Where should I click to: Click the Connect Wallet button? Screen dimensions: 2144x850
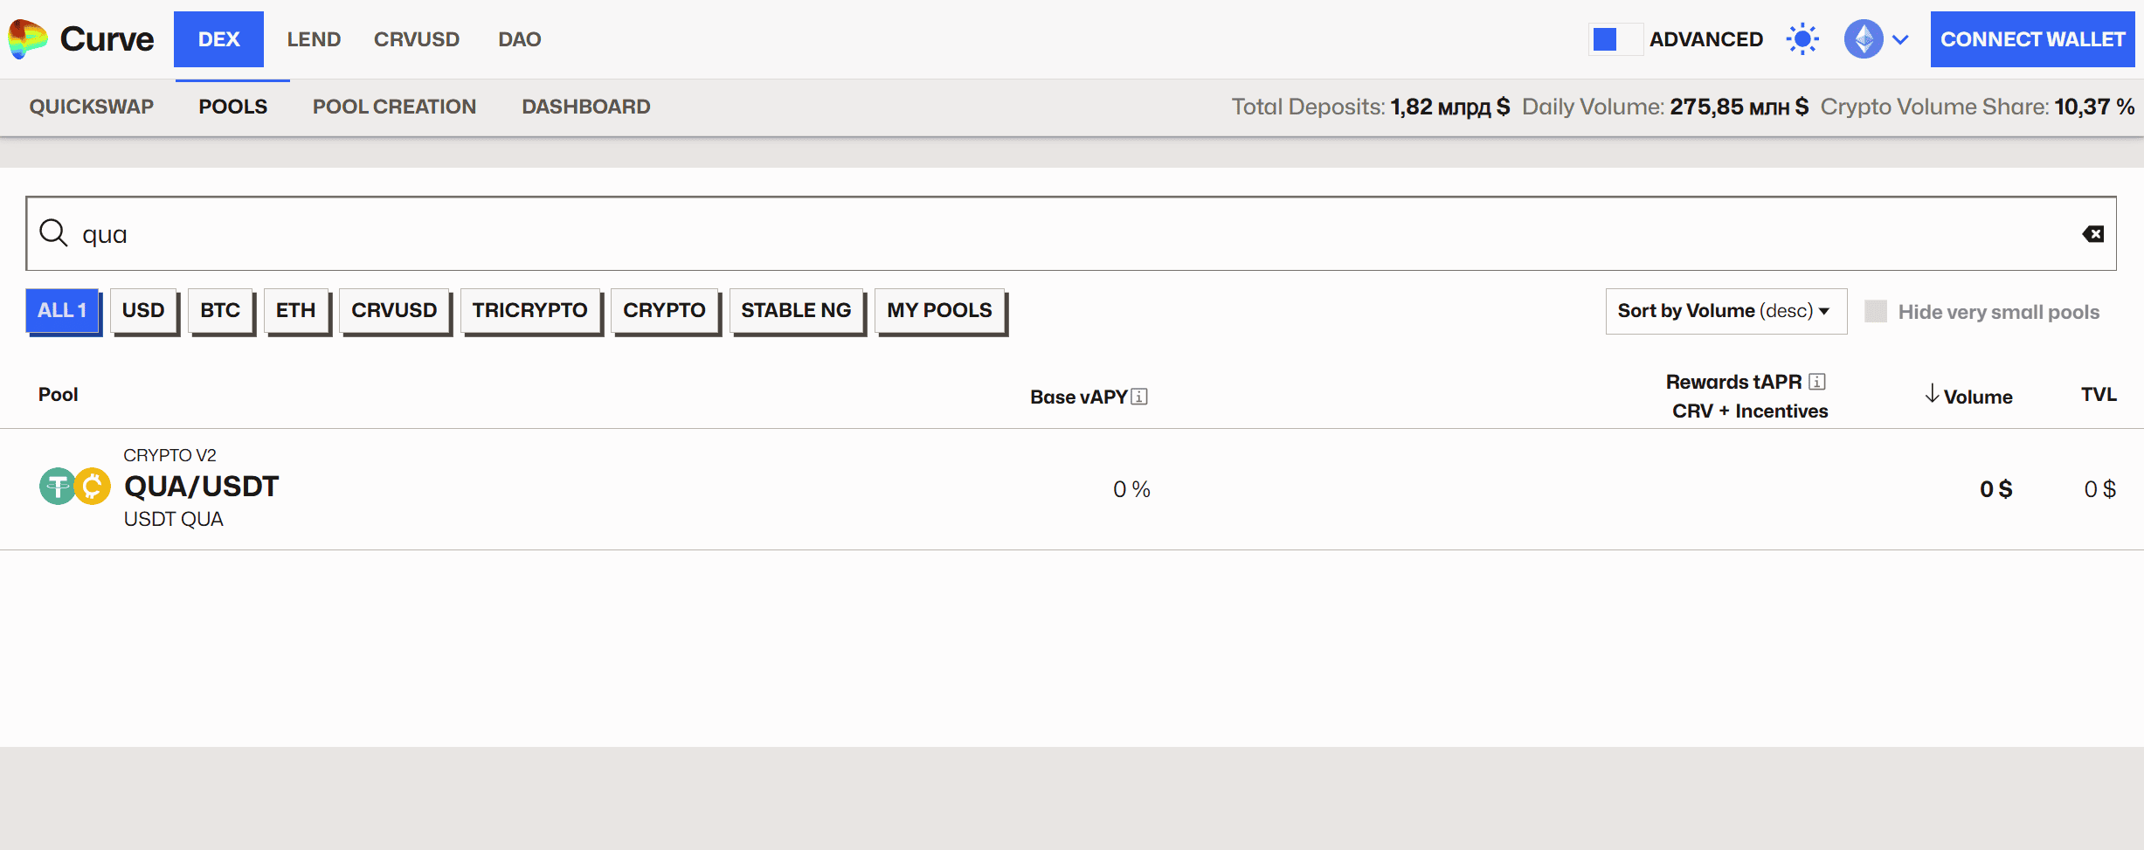pyautogui.click(x=2032, y=39)
